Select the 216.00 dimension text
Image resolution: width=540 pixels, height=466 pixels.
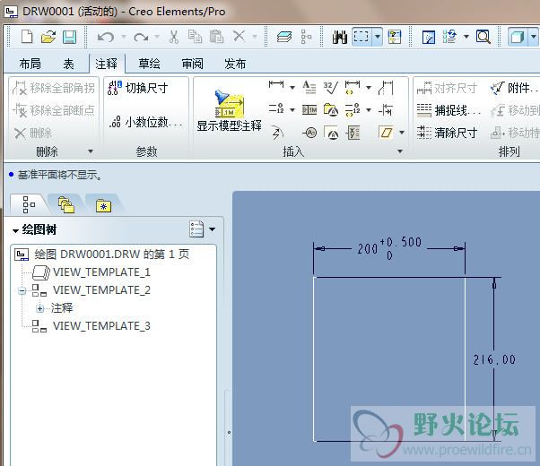[494, 360]
